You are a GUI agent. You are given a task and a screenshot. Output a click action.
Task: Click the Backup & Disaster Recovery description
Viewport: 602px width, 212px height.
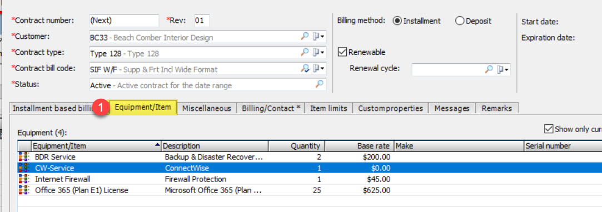coord(214,157)
